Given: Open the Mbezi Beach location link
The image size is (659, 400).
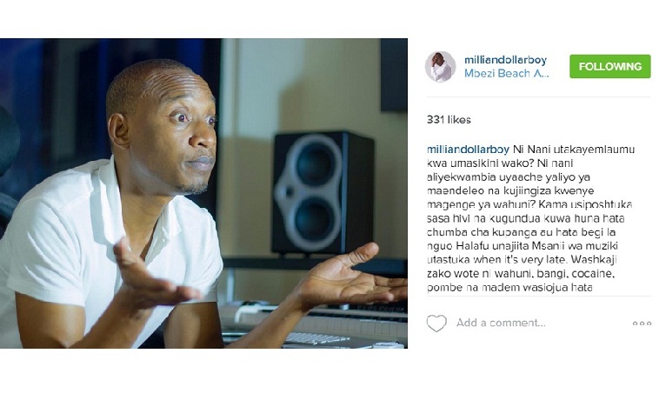Looking at the screenshot, I should pos(507,74).
